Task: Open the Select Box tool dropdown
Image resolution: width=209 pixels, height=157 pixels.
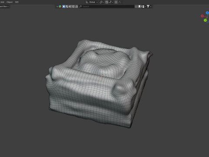Action: click(x=4, y=7)
